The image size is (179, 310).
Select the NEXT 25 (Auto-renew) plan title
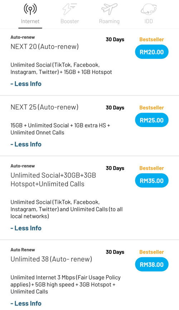[x=44, y=107]
